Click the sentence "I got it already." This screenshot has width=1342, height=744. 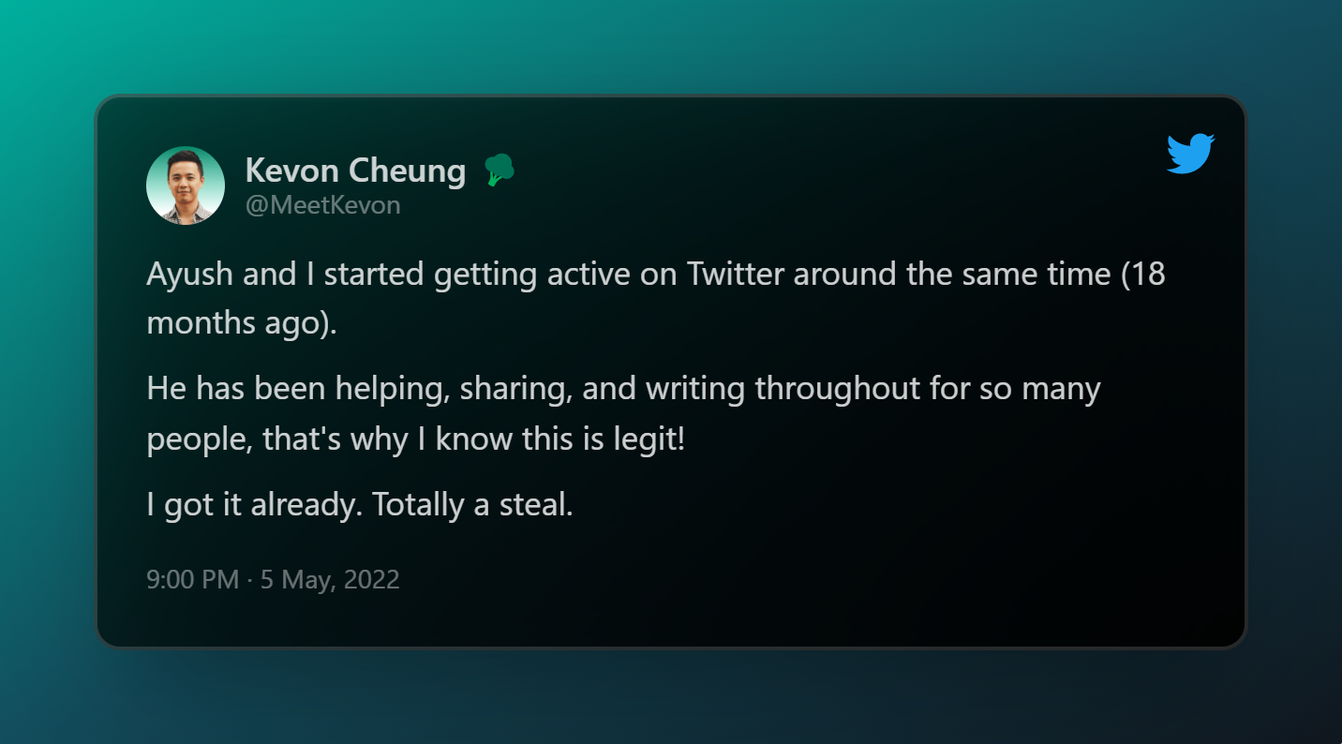coord(254,505)
